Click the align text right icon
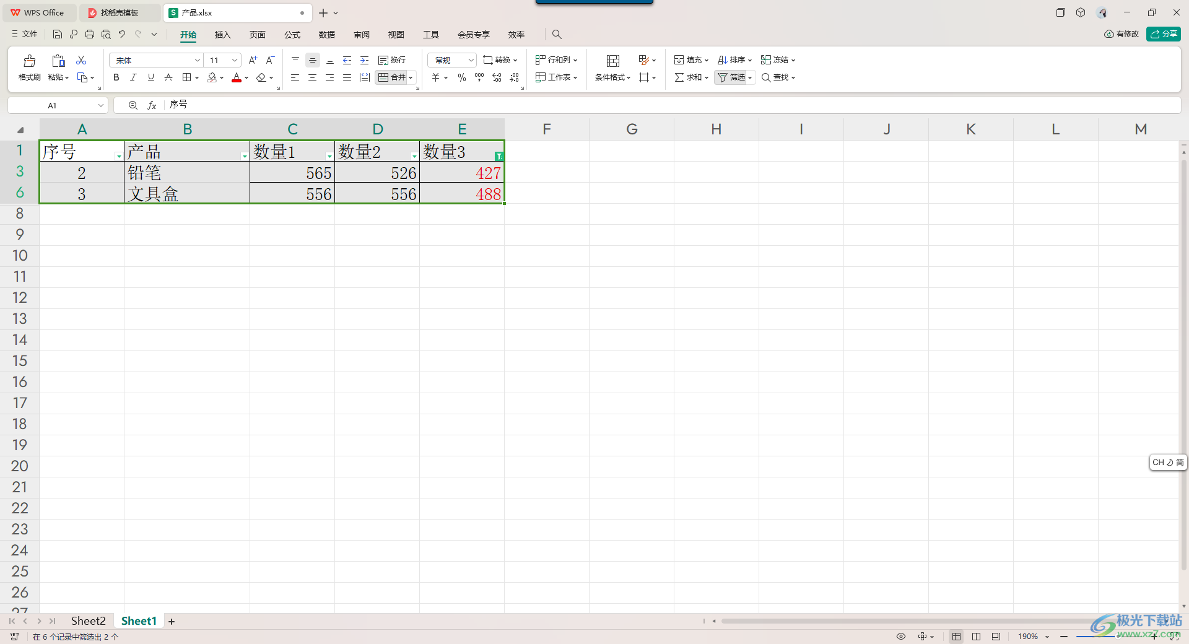Viewport: 1189px width, 644px height. click(x=330, y=77)
